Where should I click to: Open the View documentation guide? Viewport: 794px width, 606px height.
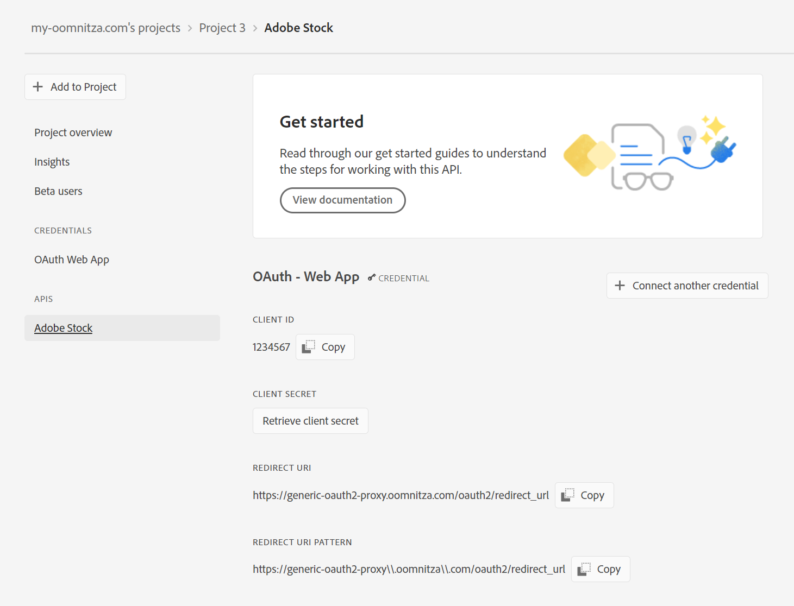pos(342,200)
